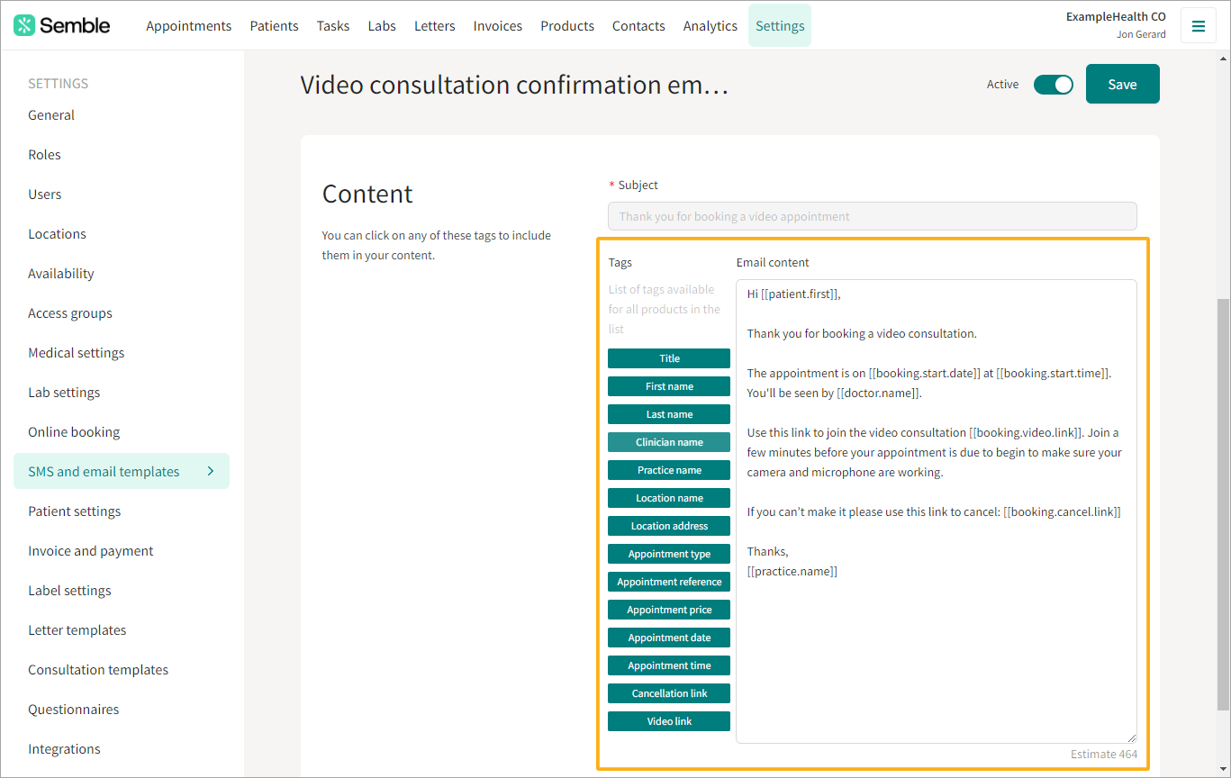Click the Semble logo
Image resolution: width=1231 pixels, height=778 pixels.
coord(62,25)
